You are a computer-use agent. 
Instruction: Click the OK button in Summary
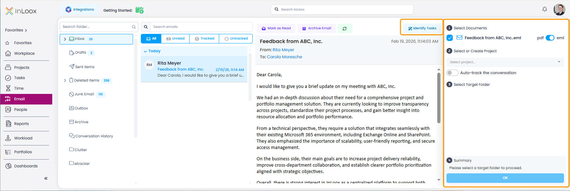505,178
